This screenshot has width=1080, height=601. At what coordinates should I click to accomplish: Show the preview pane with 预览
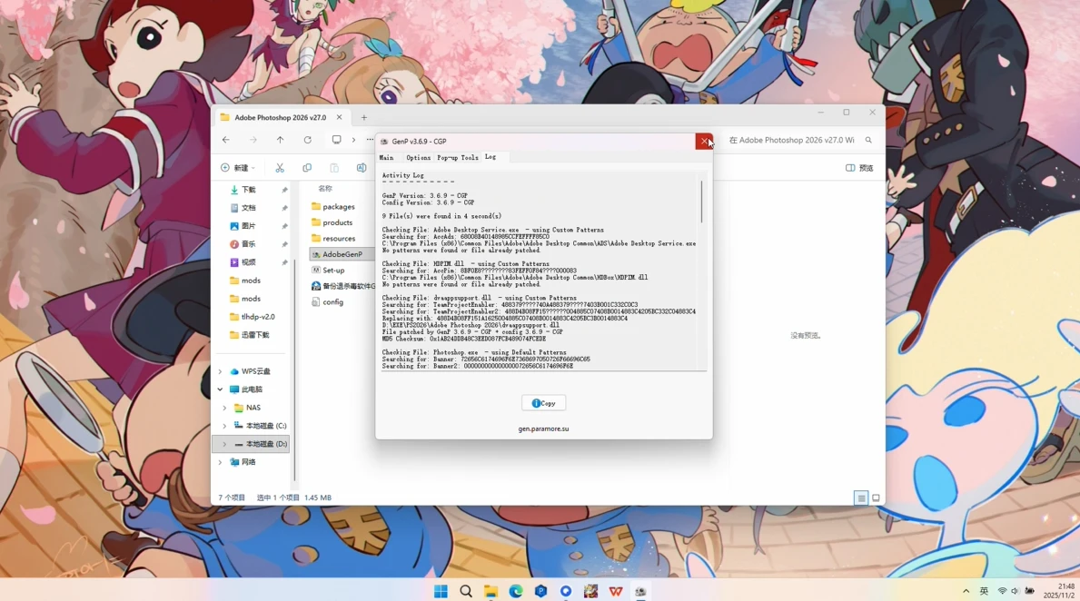tap(857, 168)
